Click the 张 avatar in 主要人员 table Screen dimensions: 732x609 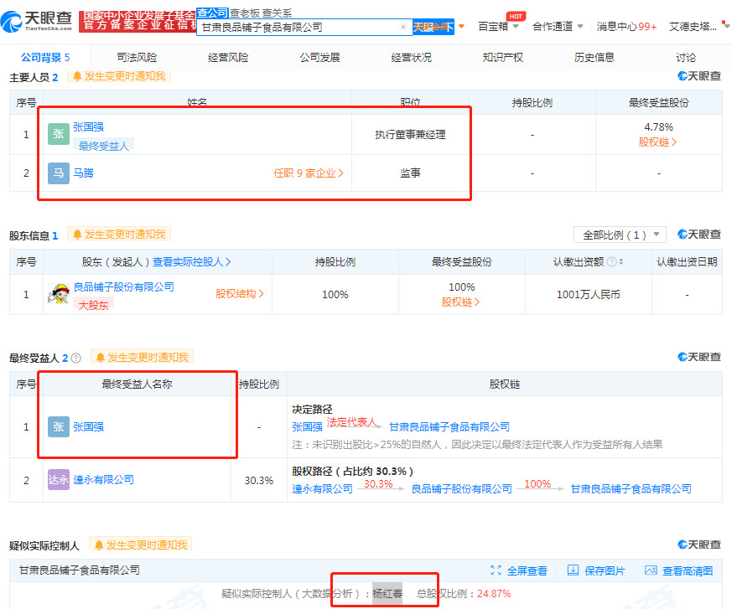(59, 134)
